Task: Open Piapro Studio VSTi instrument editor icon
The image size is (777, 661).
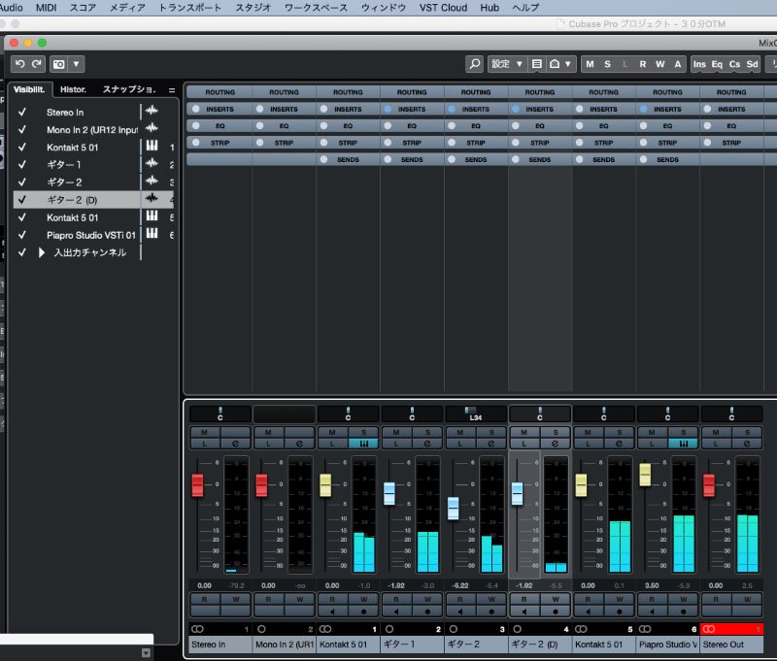Action: (685, 444)
